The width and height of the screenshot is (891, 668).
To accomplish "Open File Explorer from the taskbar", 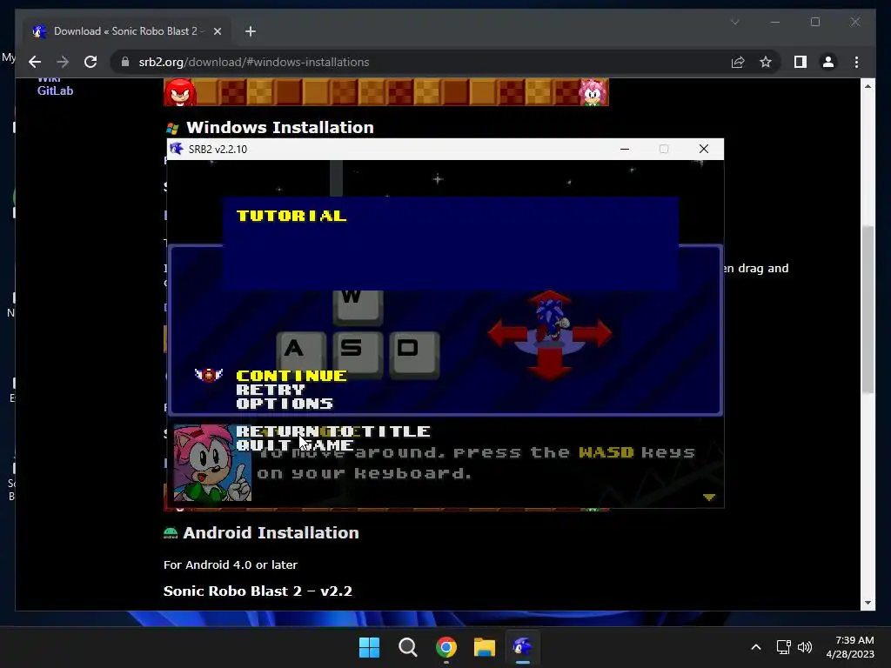I will click(485, 647).
